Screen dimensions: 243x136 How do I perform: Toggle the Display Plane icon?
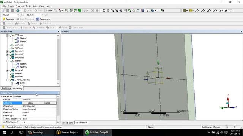(x=148, y=11)
